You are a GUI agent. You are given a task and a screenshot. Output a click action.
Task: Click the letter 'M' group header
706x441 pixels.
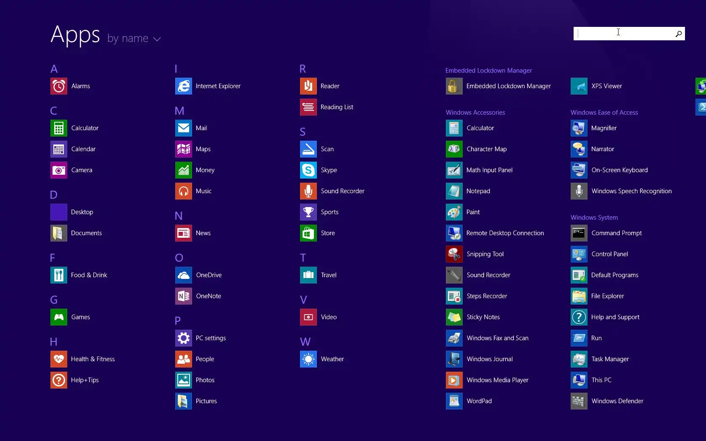pos(179,111)
